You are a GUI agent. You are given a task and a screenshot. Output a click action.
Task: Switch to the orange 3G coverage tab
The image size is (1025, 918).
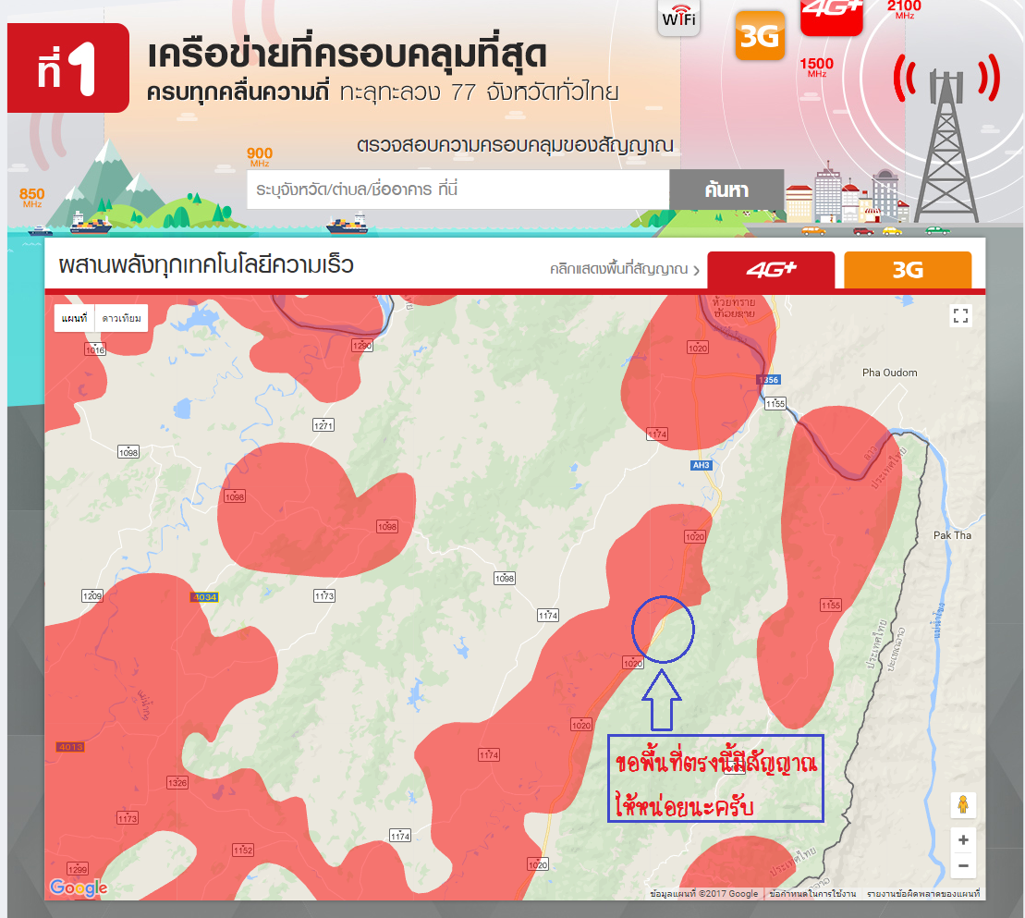click(x=908, y=270)
